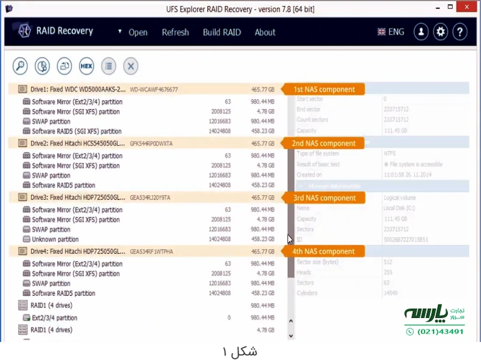481x360 pixels.
Task: Click the X close-storage toolbar icon
Action: click(x=130, y=66)
